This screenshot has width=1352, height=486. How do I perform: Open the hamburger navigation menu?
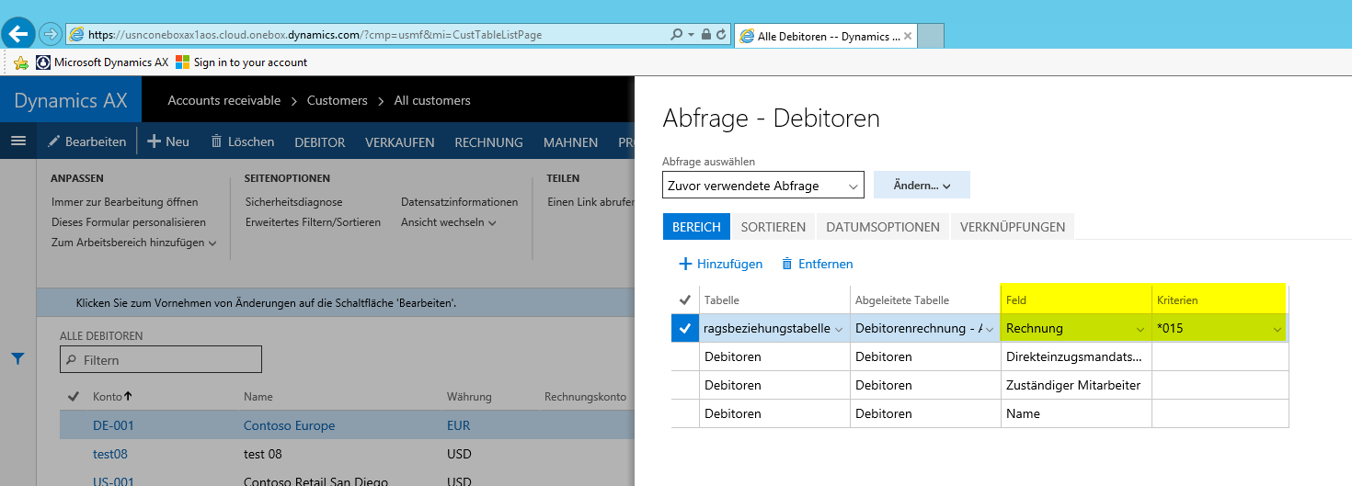[17, 141]
